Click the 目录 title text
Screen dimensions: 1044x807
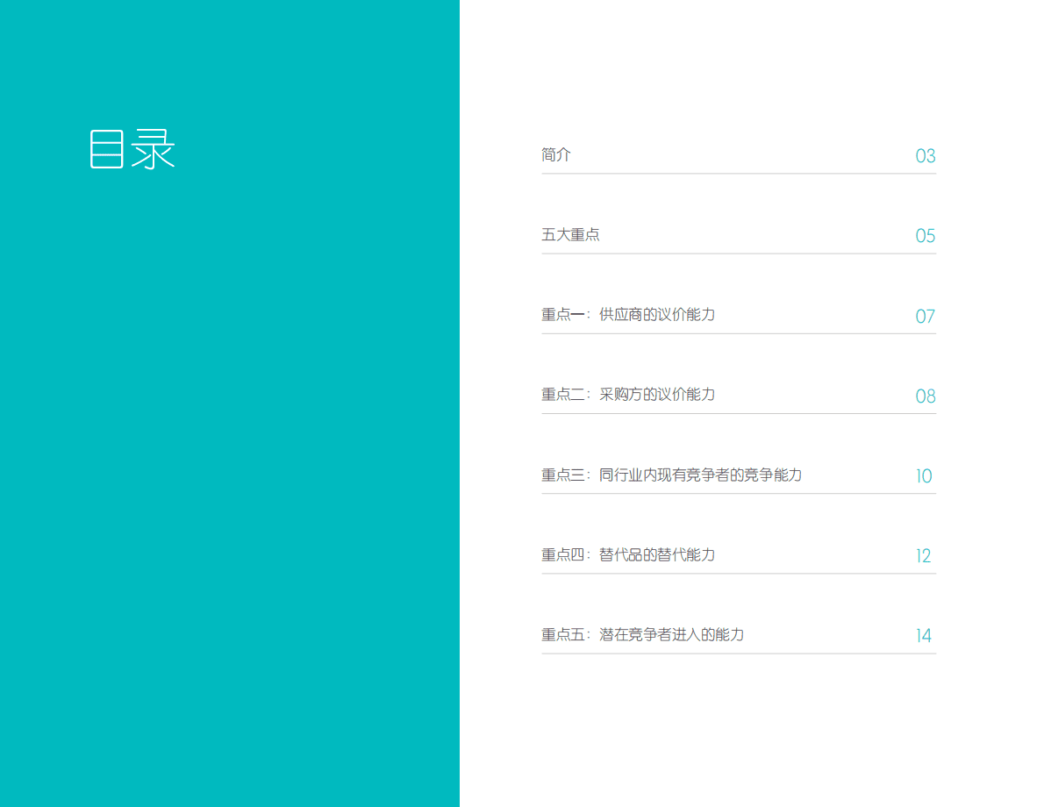pyautogui.click(x=132, y=150)
